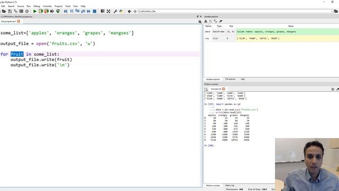Run the current cell
This screenshot has width=339, height=191.
pyautogui.click(x=41, y=11)
